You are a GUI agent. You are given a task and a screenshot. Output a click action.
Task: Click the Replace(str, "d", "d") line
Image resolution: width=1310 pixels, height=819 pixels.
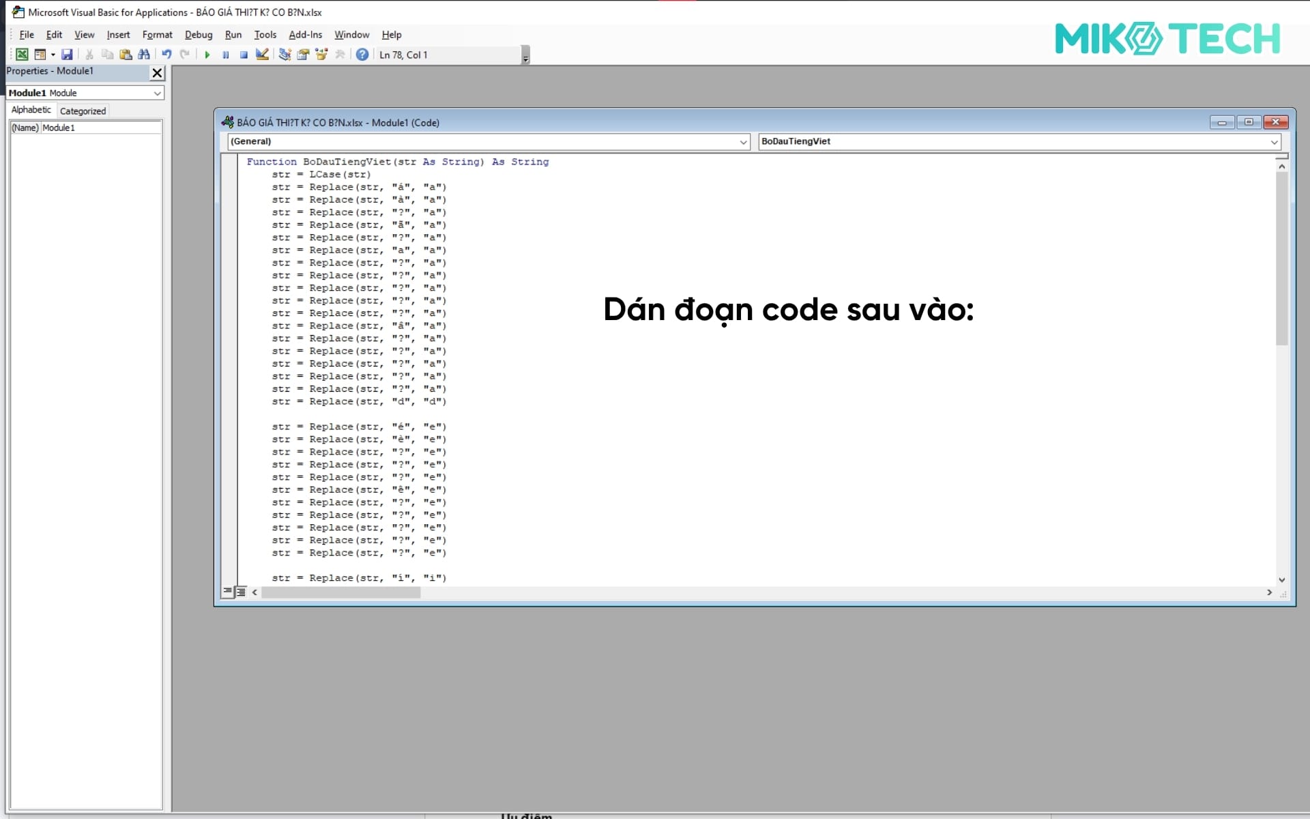pyautogui.click(x=359, y=402)
